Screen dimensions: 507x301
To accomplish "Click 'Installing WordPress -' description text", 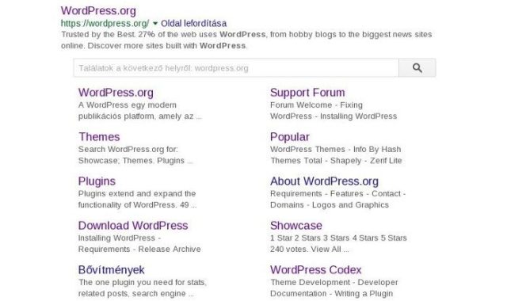I will (x=120, y=238).
